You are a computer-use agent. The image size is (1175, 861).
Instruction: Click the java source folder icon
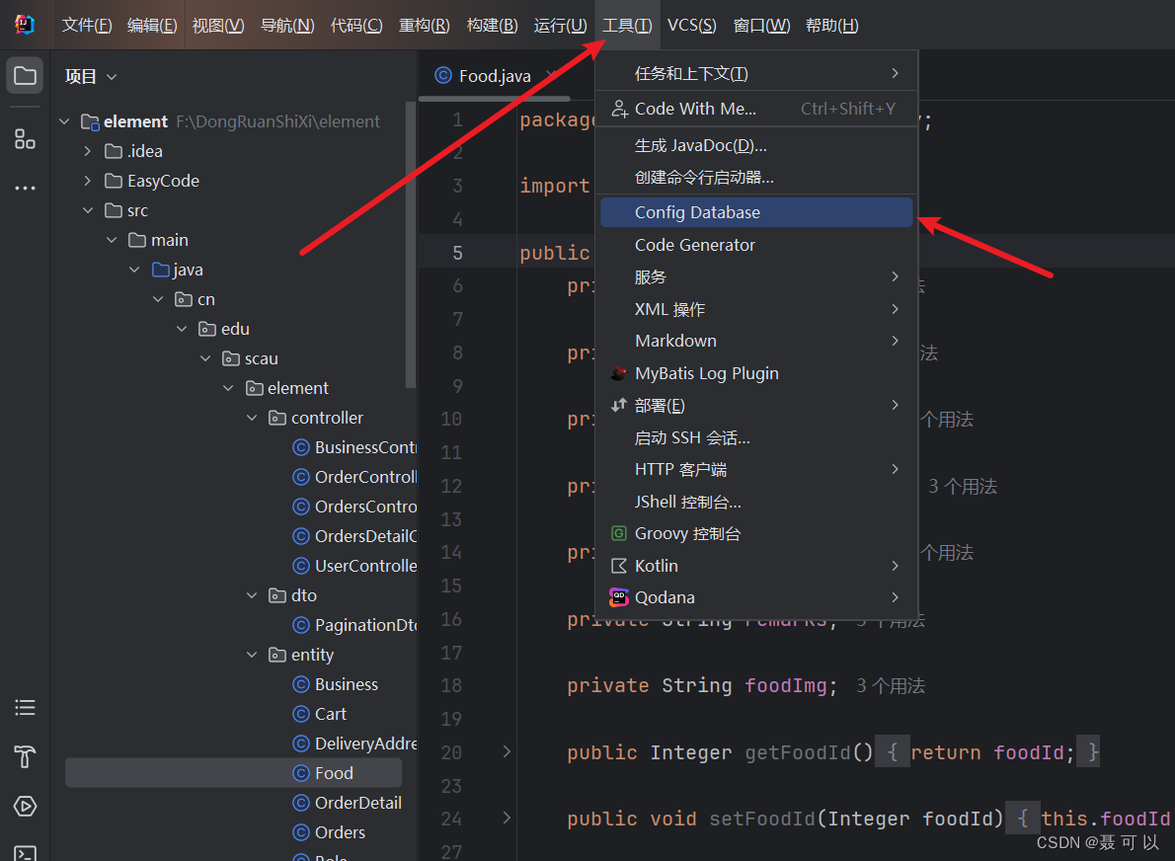[160, 269]
